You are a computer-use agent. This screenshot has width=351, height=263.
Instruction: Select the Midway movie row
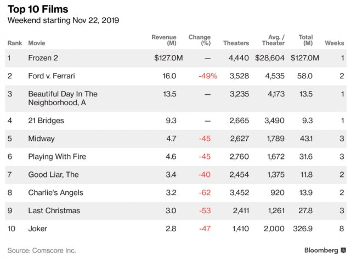coord(42,139)
